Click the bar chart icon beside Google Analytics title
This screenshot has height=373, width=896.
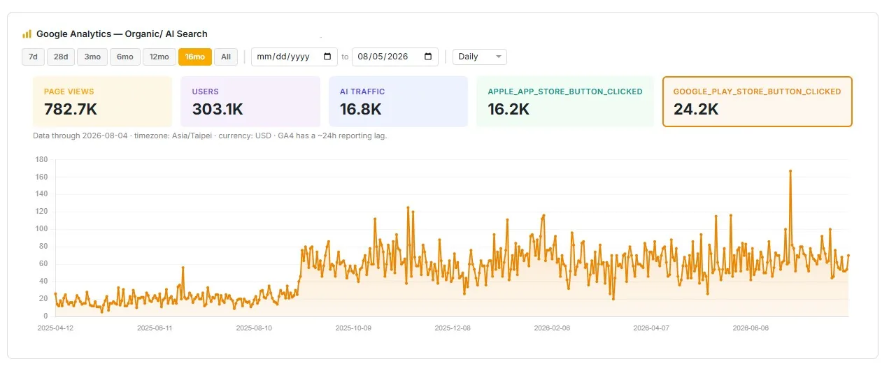[27, 34]
